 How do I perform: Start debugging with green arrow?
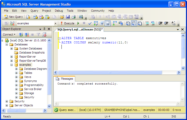click(x=78, y=23)
